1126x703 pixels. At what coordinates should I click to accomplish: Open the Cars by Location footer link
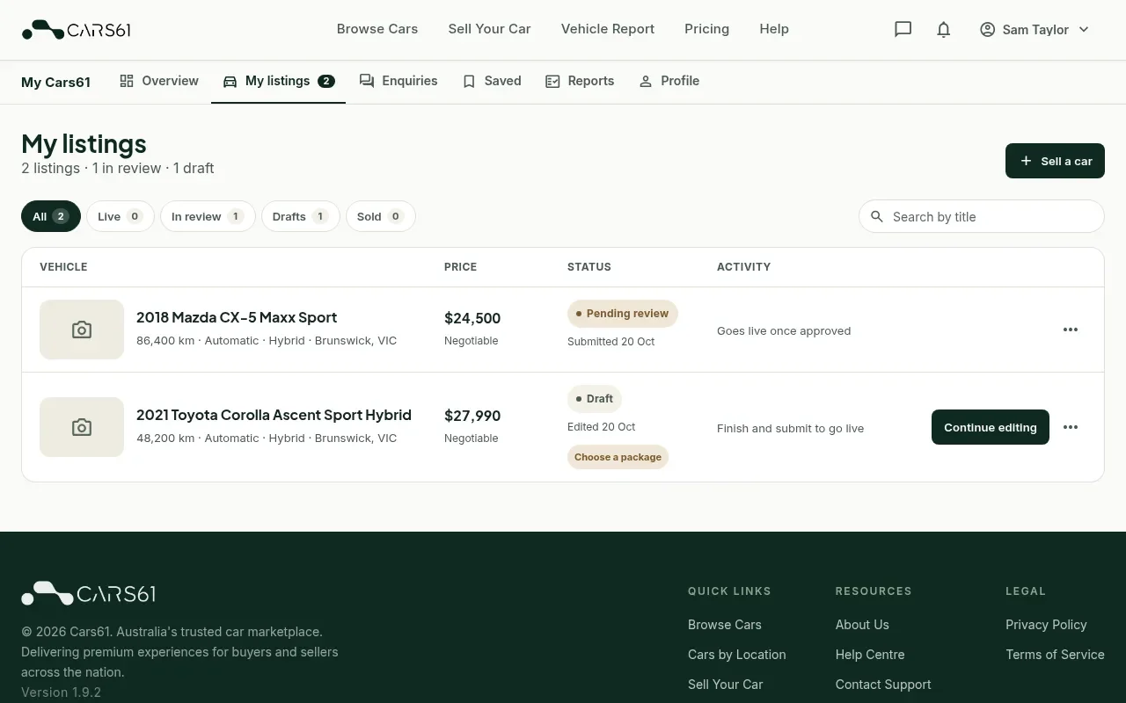[x=737, y=655]
